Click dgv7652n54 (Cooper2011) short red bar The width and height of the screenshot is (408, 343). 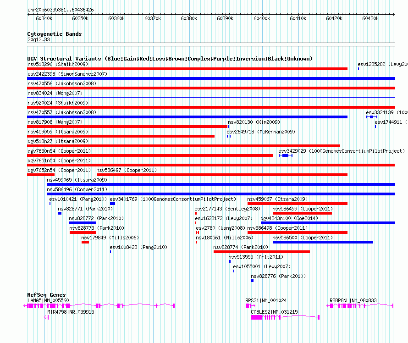(41, 175)
